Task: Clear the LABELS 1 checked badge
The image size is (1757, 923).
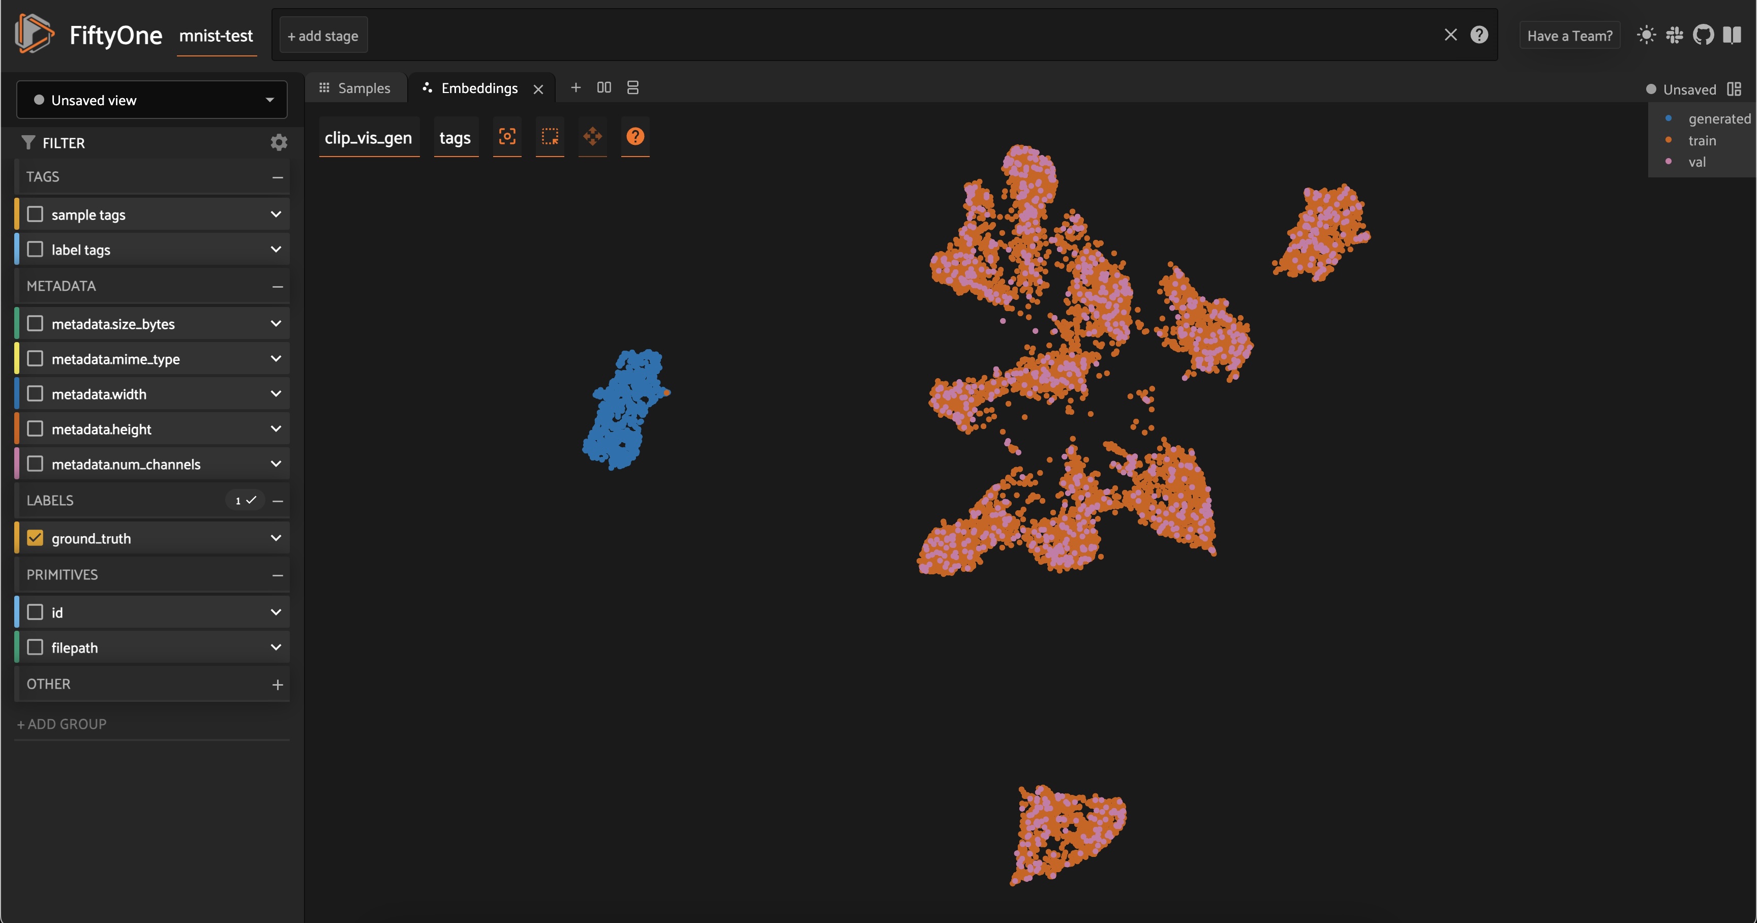Action: (245, 500)
